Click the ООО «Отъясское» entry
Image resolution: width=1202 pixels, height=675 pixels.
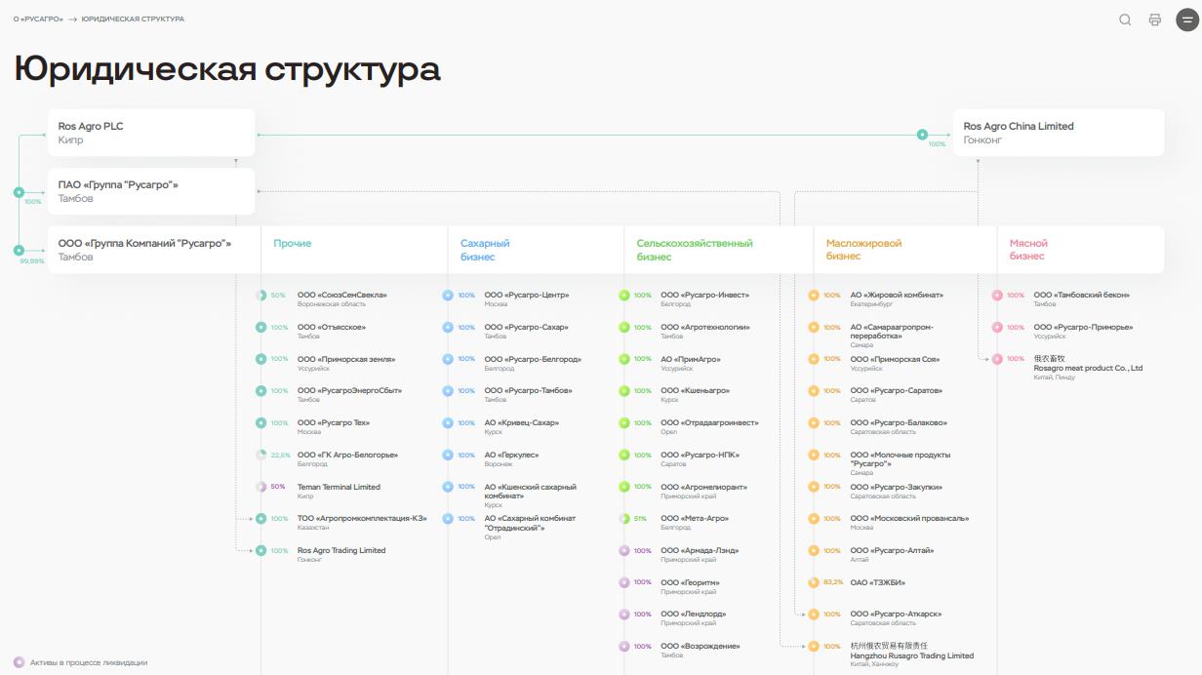(332, 331)
